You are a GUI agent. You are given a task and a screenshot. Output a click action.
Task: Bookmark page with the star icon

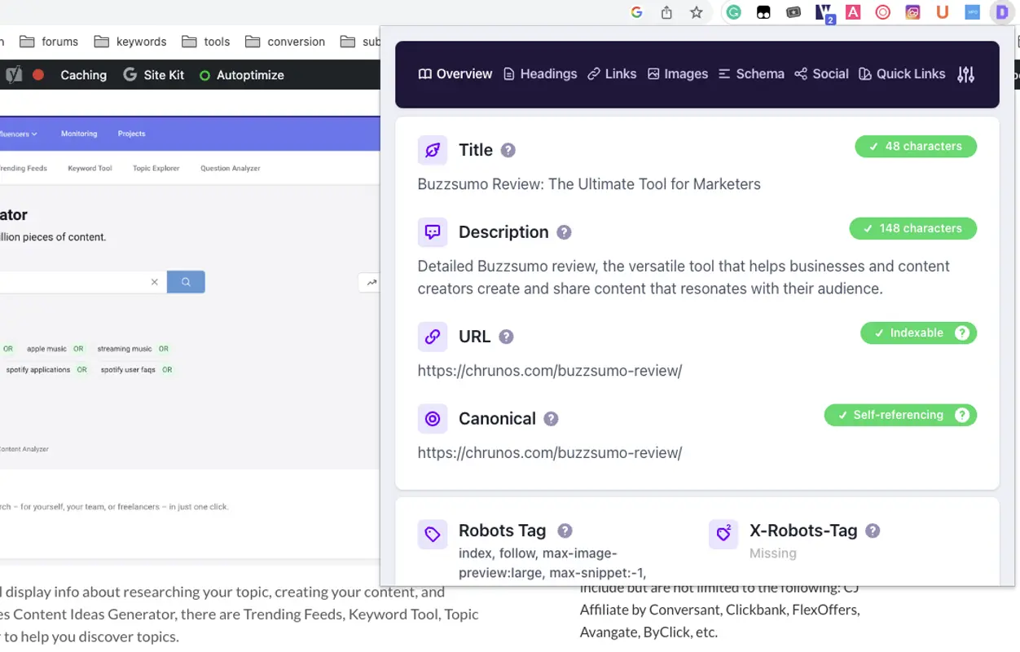point(696,12)
